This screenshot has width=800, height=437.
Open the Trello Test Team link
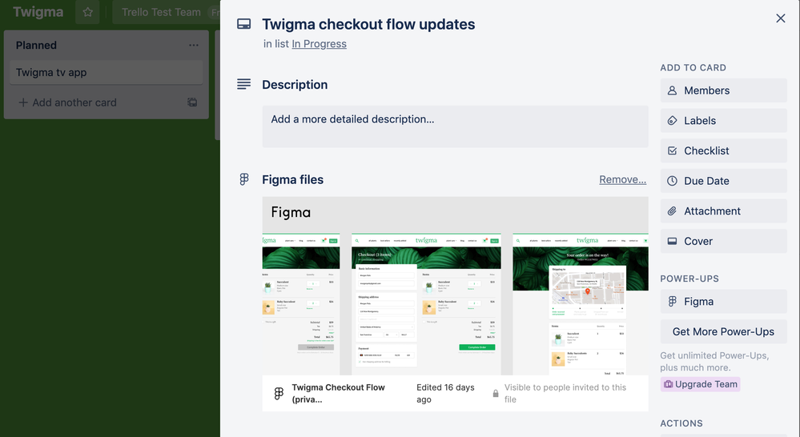[x=161, y=12]
